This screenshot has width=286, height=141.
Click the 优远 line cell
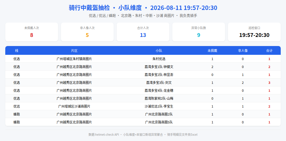pyautogui.click(x=17, y=106)
